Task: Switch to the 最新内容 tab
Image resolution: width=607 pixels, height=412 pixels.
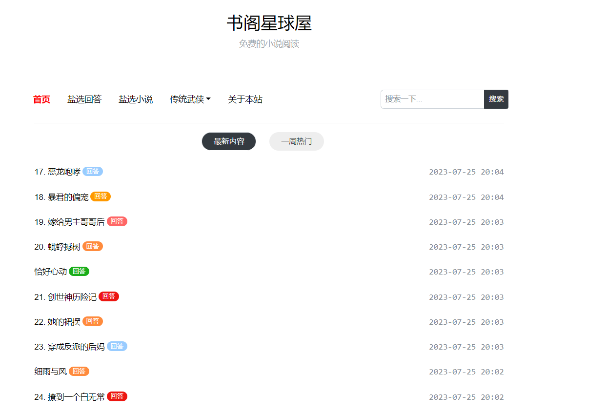Action: point(229,141)
